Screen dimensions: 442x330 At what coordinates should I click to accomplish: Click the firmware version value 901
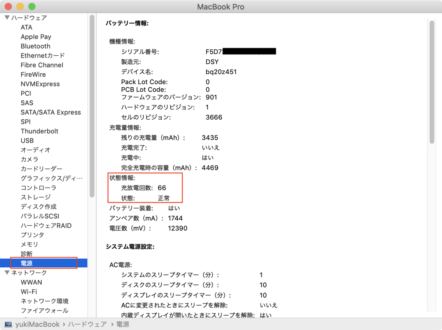pos(211,97)
